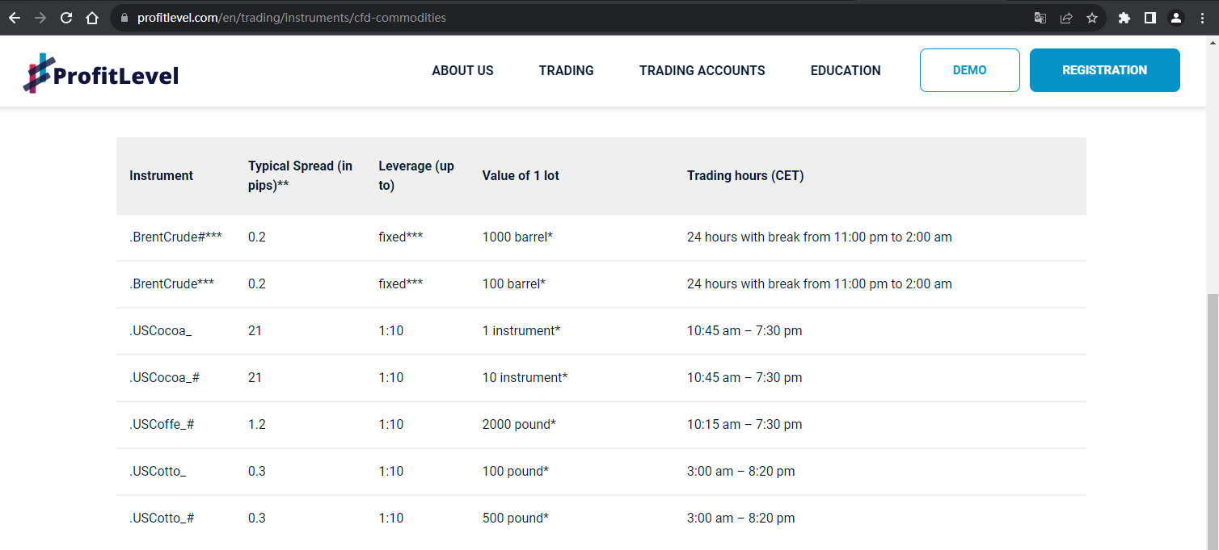Click the share page icon
Viewport: 1219px width, 550px height.
click(x=1066, y=18)
